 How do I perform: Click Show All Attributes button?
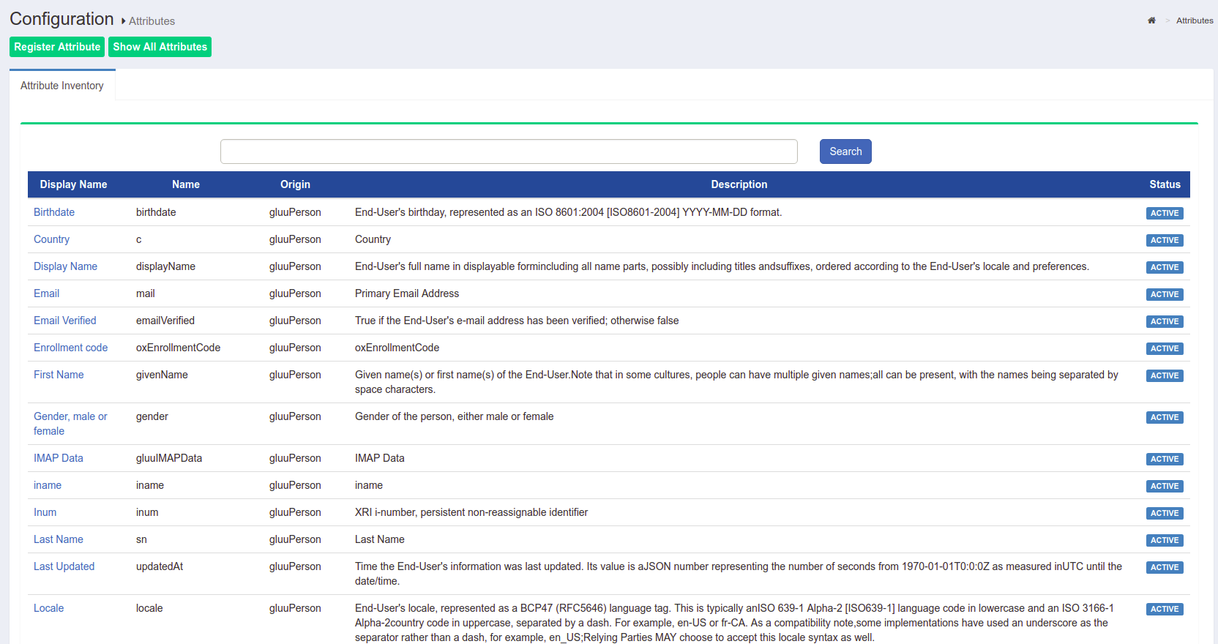(160, 47)
